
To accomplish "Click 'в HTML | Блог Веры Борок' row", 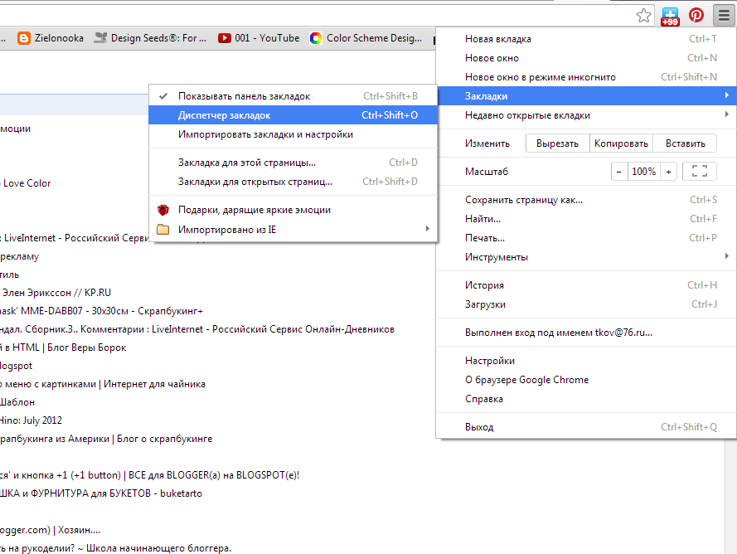I will tap(64, 347).
